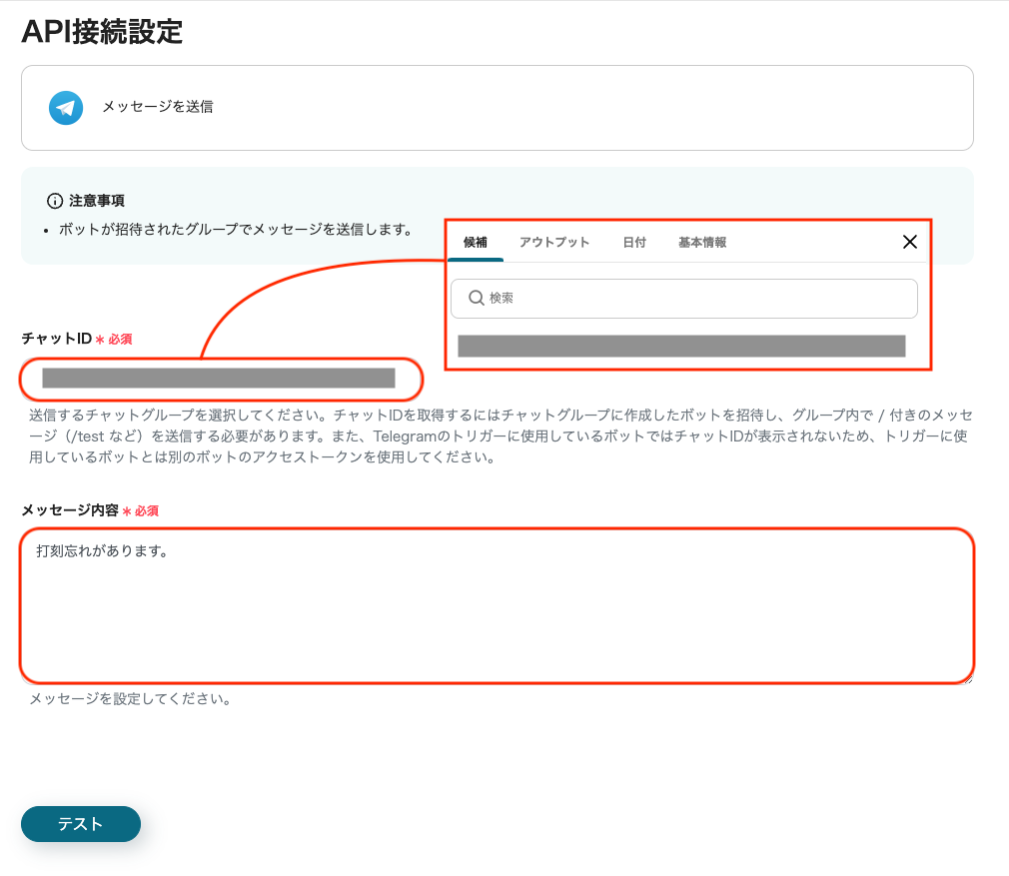Focus the 検索 search field
Viewport: 1009px width, 876px height.
pyautogui.click(x=684, y=299)
